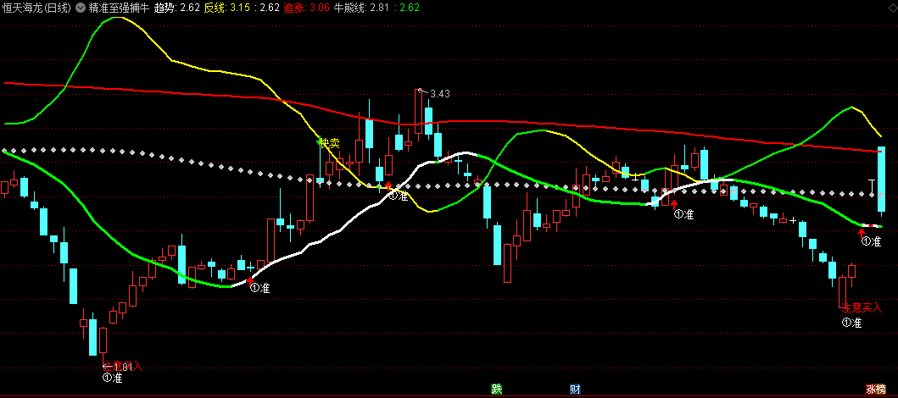Click the red 涨 icon on bottom axis
The image size is (898, 398).
871,390
